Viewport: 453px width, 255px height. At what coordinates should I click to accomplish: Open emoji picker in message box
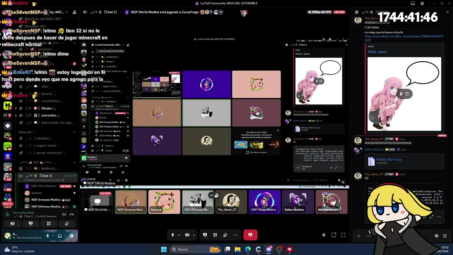[436, 236]
